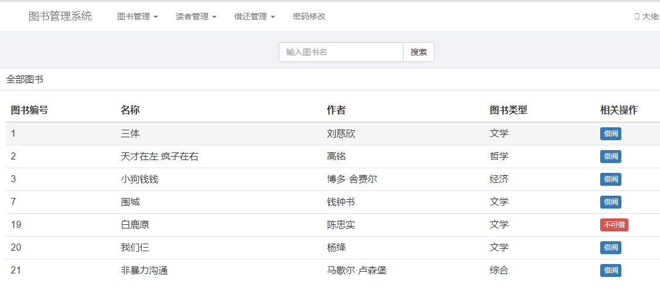Screen dimensions: 660x288
Task: Expand the 读者管理 dropdown menu
Action: [x=196, y=16]
